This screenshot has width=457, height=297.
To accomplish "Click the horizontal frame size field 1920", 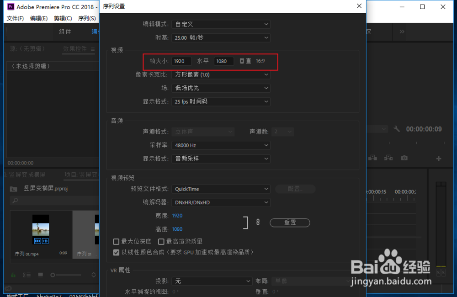I will [181, 61].
